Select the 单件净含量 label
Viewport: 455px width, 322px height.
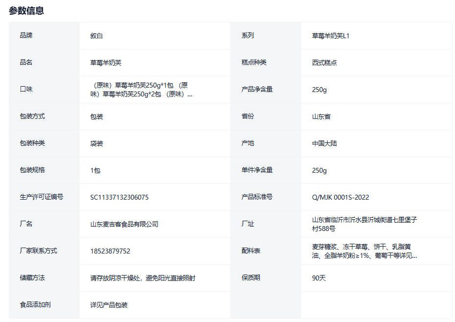point(257,170)
